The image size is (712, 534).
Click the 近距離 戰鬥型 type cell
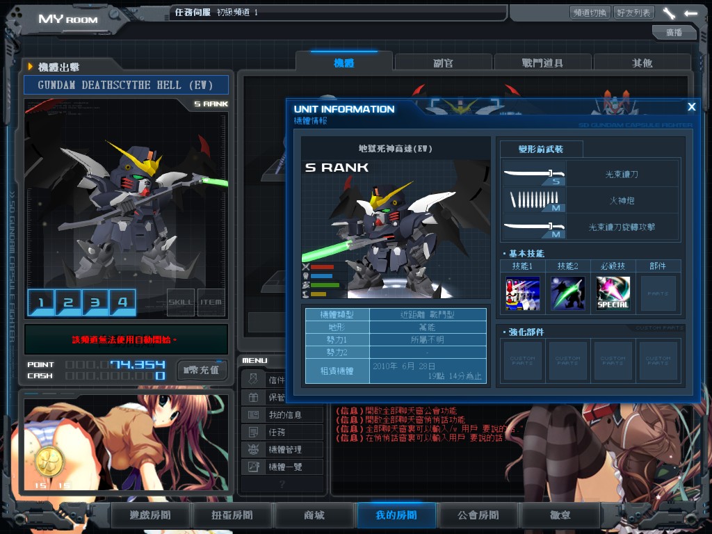[x=428, y=314]
